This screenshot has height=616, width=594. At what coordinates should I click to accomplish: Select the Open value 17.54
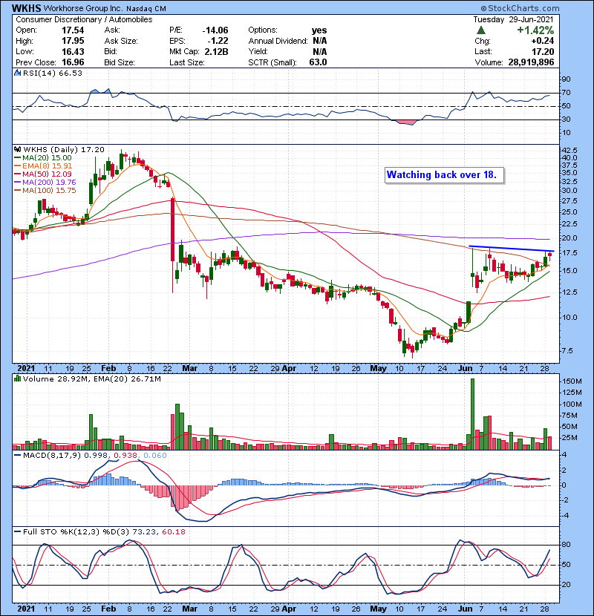(73, 30)
